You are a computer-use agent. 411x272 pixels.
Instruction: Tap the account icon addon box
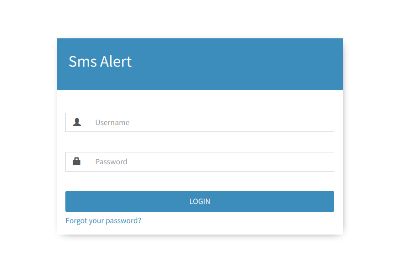tap(77, 122)
